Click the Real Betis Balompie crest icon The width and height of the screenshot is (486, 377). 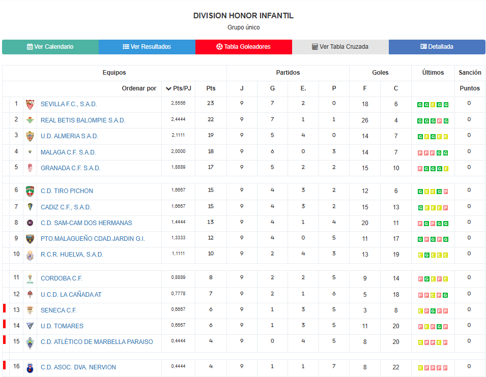point(30,120)
